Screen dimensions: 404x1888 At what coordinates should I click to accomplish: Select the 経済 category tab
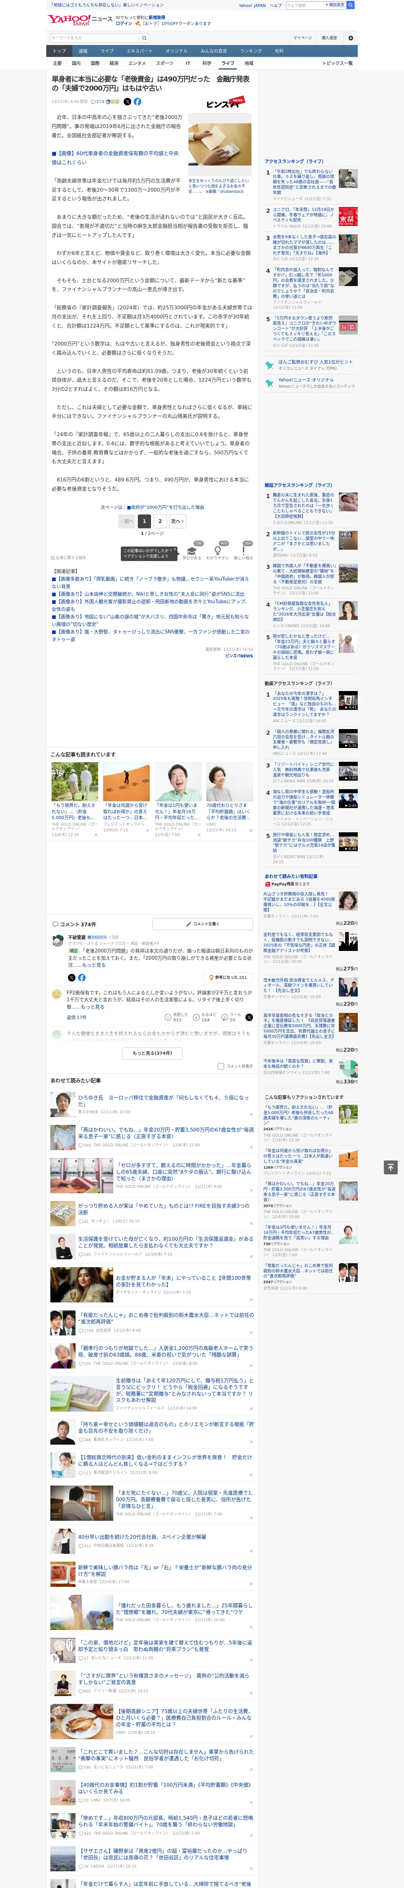click(x=113, y=63)
